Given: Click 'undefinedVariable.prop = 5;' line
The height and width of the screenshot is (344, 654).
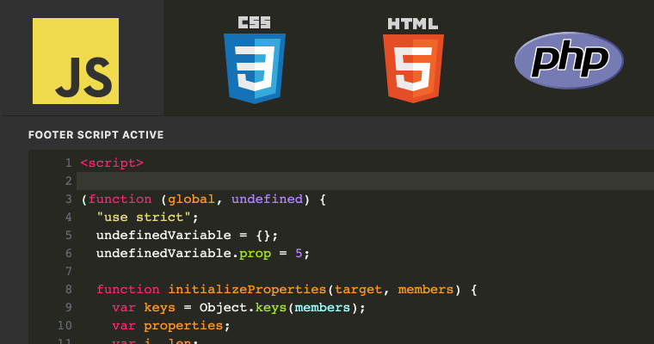Looking at the screenshot, I should point(203,254).
